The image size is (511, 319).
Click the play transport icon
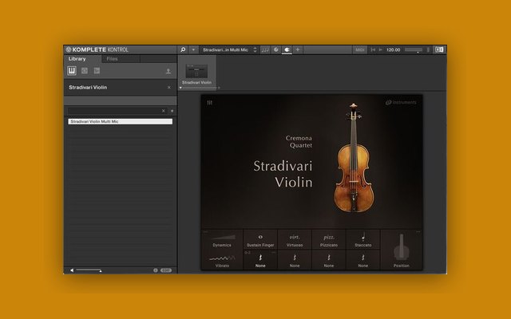380,49
